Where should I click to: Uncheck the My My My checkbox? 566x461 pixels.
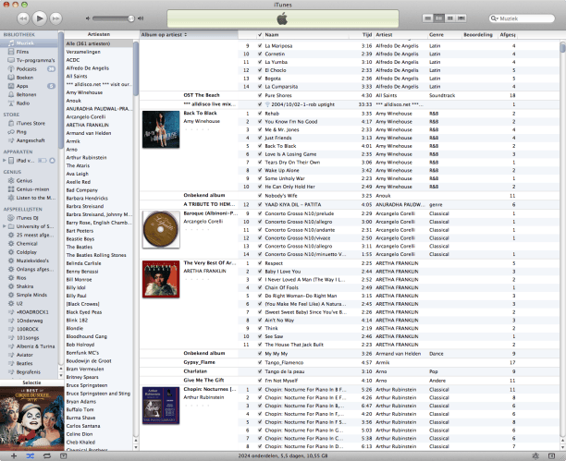coord(260,354)
